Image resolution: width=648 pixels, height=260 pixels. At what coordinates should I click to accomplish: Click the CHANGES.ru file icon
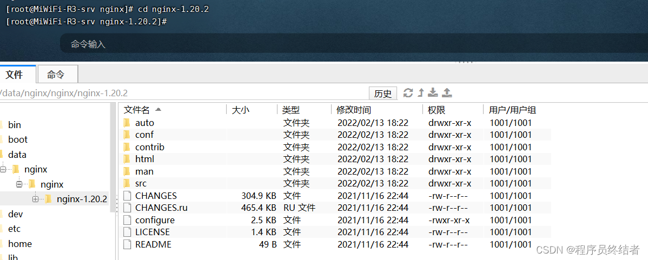[x=127, y=208]
